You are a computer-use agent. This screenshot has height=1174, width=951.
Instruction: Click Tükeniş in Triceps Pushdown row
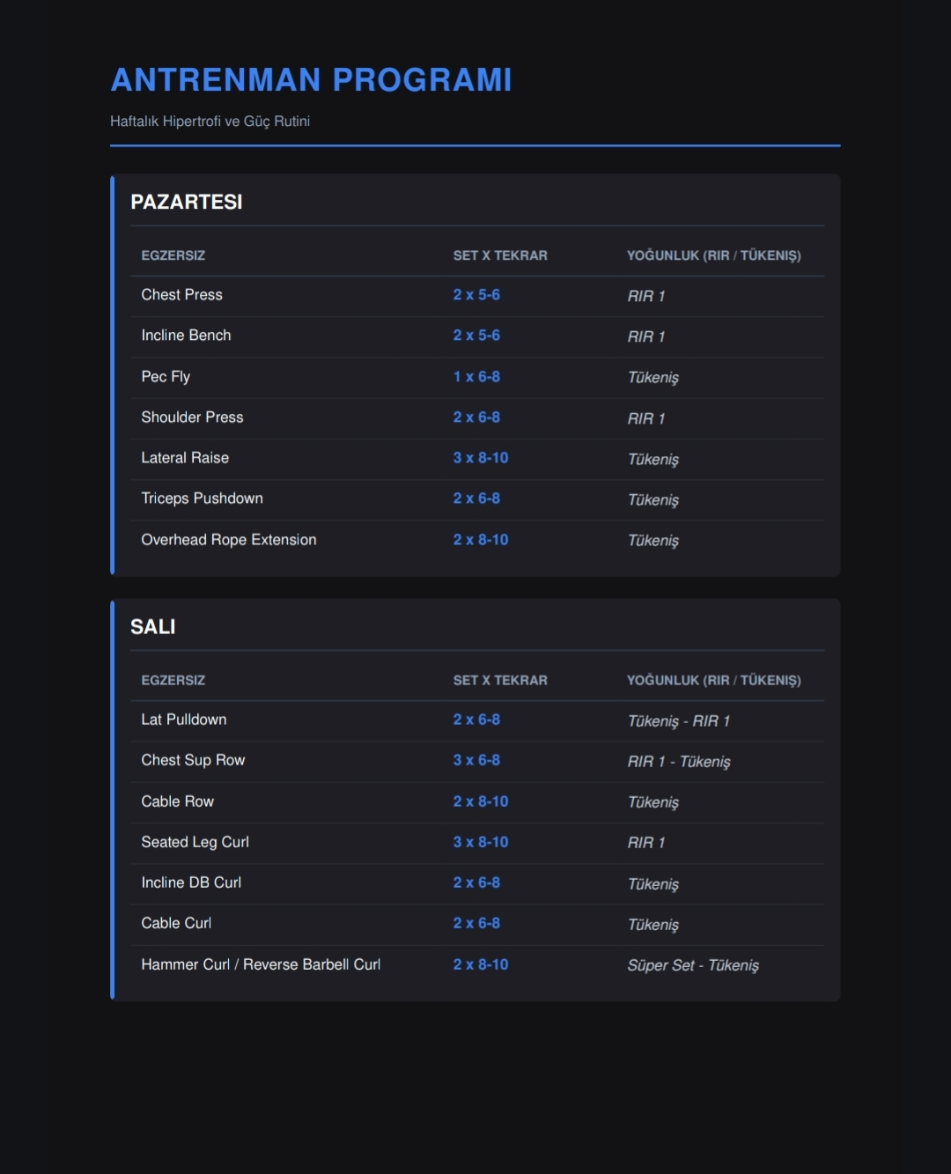[653, 500]
